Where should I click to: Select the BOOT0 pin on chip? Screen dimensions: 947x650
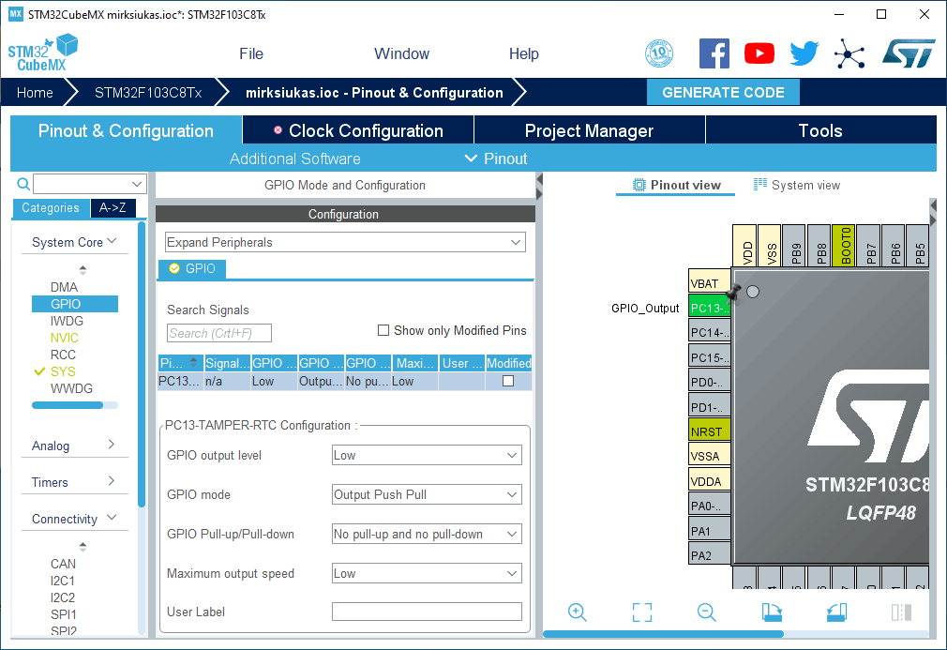point(844,245)
